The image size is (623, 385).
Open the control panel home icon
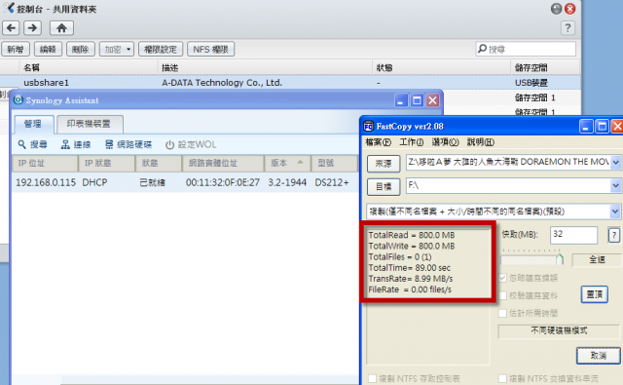pyautogui.click(x=61, y=28)
